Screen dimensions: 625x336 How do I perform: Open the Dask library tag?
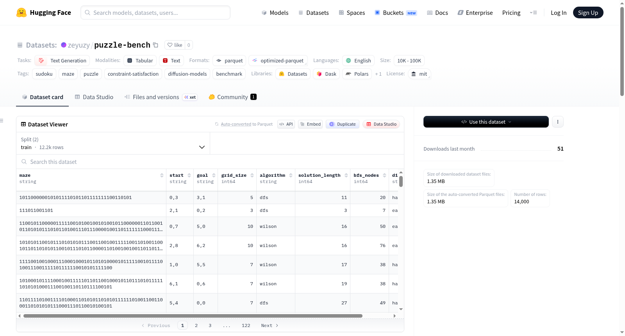pos(326,74)
